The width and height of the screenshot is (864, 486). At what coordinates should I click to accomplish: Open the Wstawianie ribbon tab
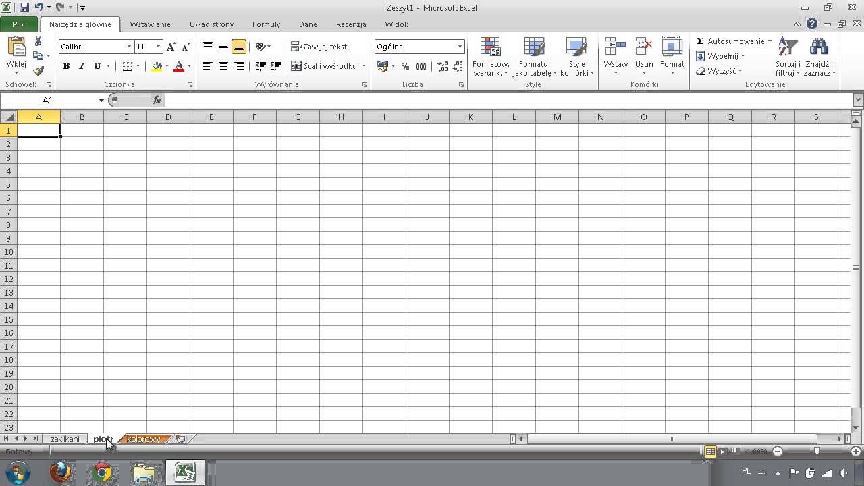point(150,24)
